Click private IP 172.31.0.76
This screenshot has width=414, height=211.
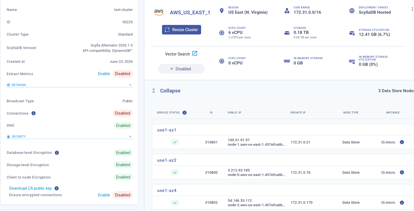[x=301, y=172]
